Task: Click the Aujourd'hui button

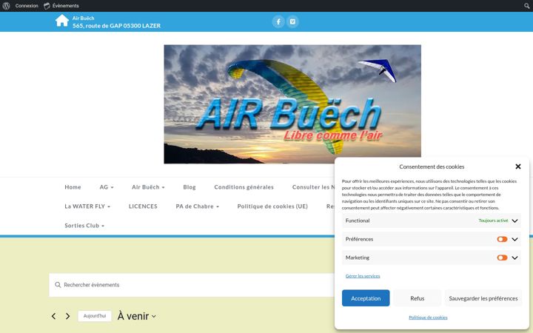Action: click(x=95, y=316)
